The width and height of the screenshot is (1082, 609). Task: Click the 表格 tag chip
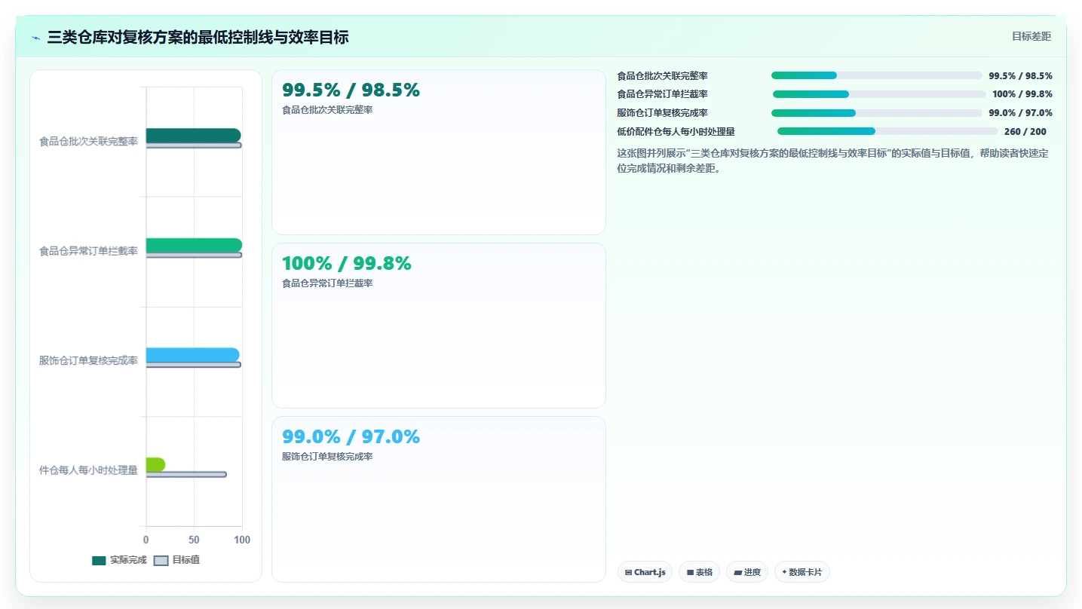click(x=700, y=572)
